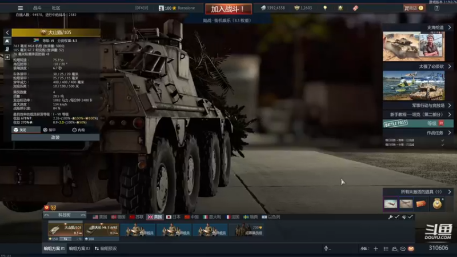Click the red alert badge above the tech tree
Viewport: 457px width, 257px height.
(47, 207)
